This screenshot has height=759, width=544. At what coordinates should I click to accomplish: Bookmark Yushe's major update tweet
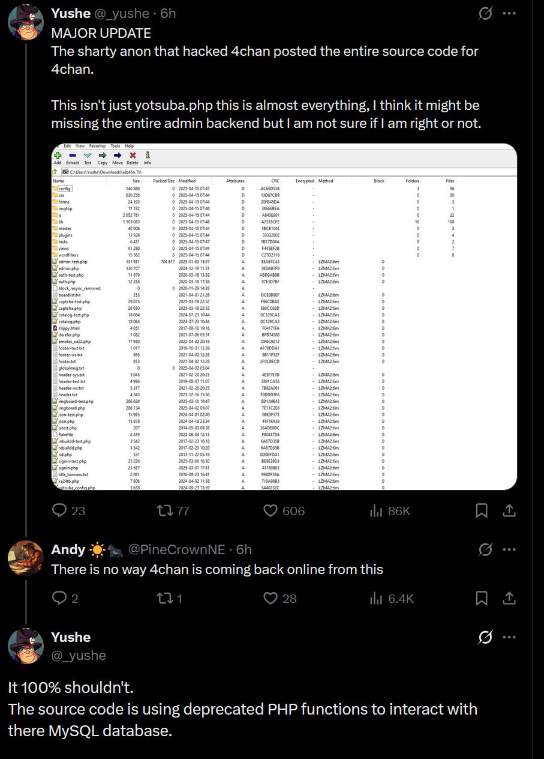coord(481,510)
